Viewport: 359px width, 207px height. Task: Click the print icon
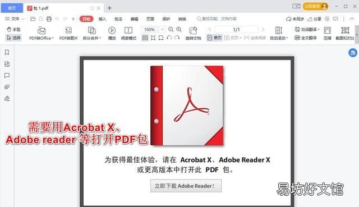(x=49, y=19)
